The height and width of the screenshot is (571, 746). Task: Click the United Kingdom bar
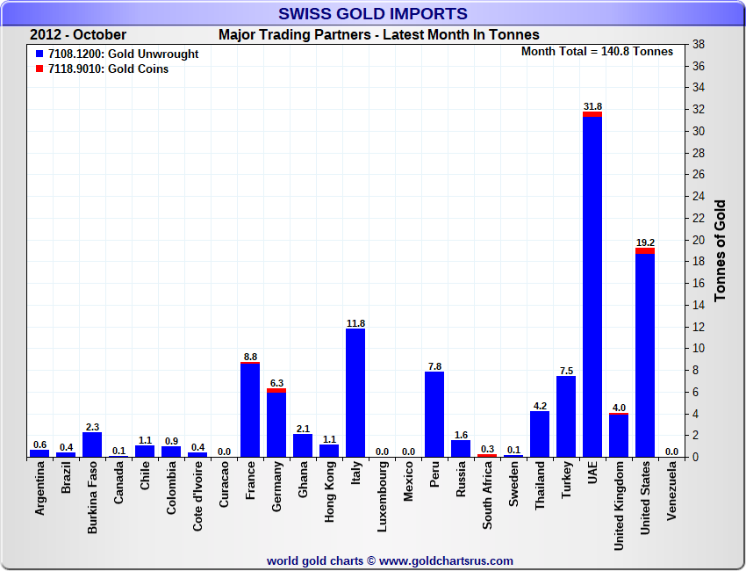pyautogui.click(x=619, y=436)
